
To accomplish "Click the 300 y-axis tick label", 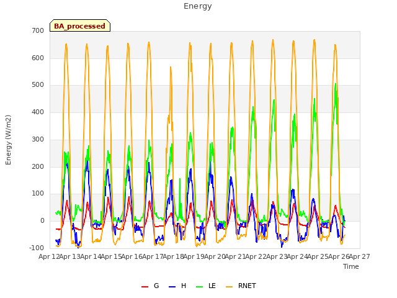I will point(38,139).
